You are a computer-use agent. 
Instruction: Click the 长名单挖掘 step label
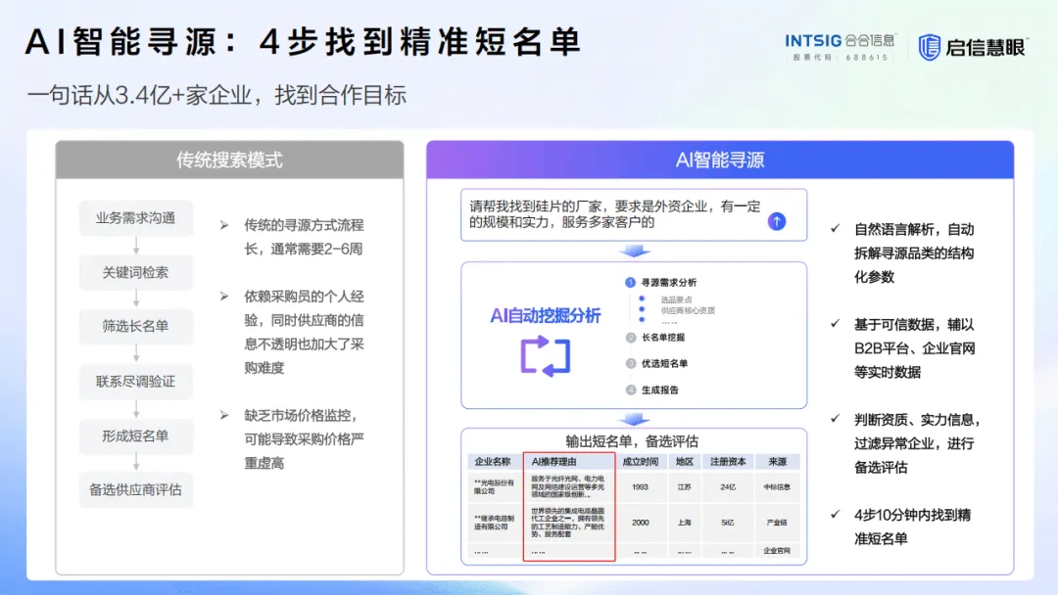pos(663,338)
